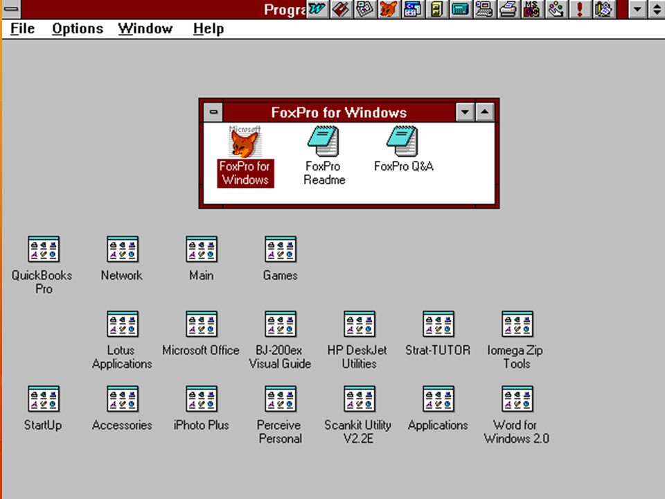Image resolution: width=665 pixels, height=499 pixels.
Task: Open the Microsoft Office program group
Action: pos(201,324)
